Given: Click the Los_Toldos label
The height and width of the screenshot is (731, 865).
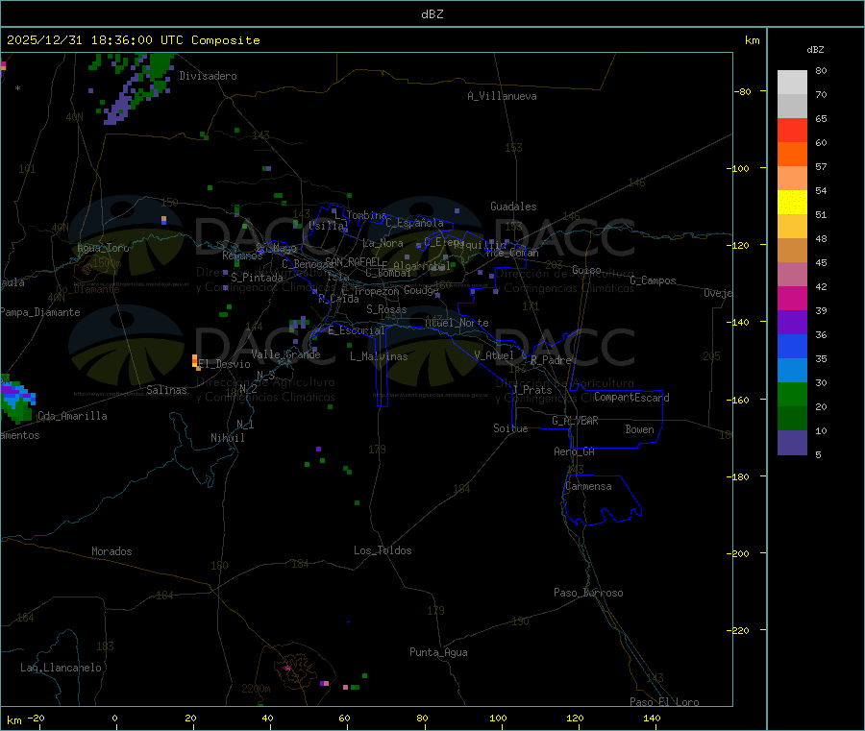Looking at the screenshot, I should point(383,550).
